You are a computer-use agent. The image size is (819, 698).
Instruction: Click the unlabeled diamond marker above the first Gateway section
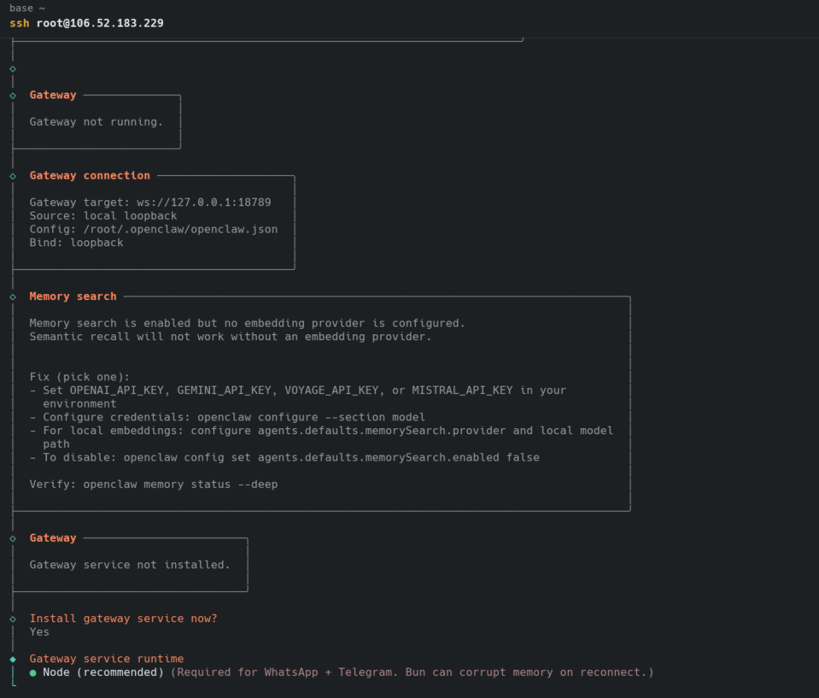pos(13,69)
